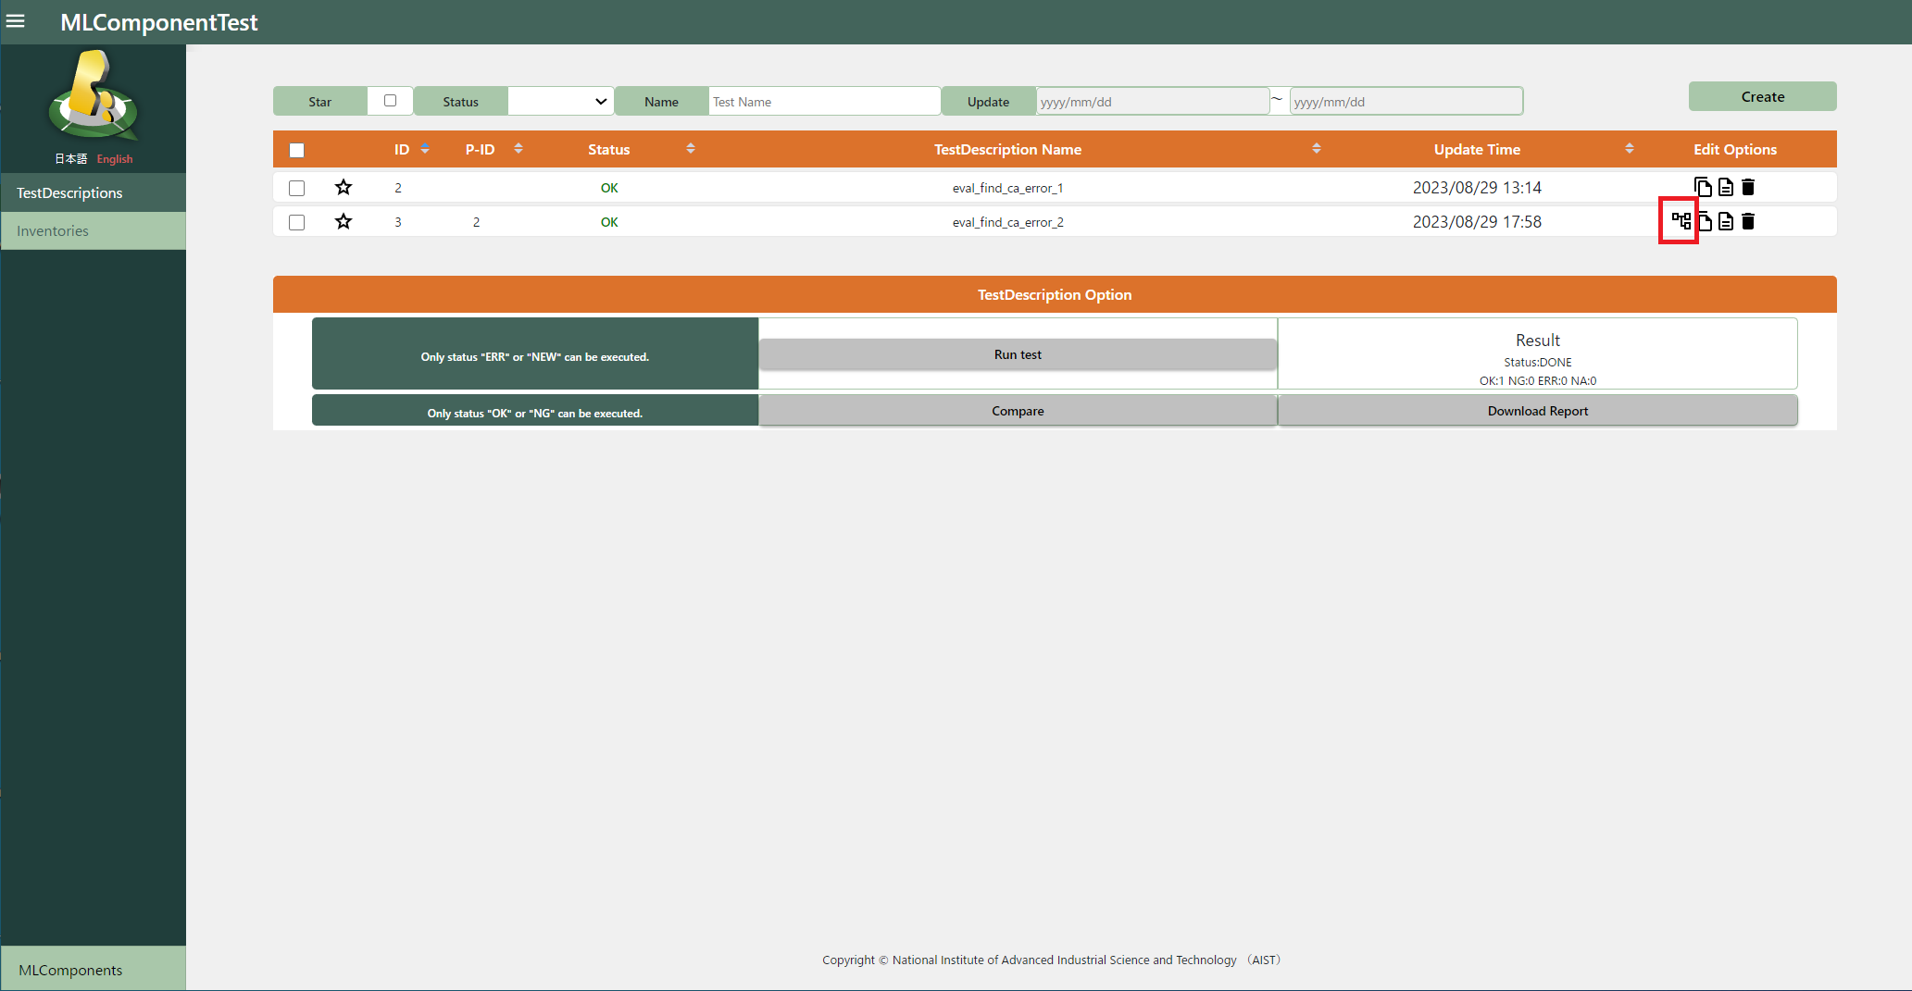Click the Download Report button

pyautogui.click(x=1537, y=411)
